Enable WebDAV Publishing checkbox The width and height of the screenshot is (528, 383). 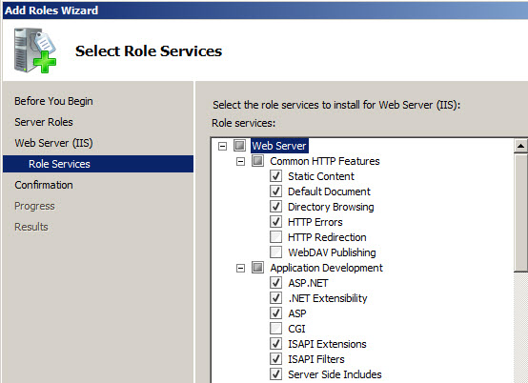(275, 252)
